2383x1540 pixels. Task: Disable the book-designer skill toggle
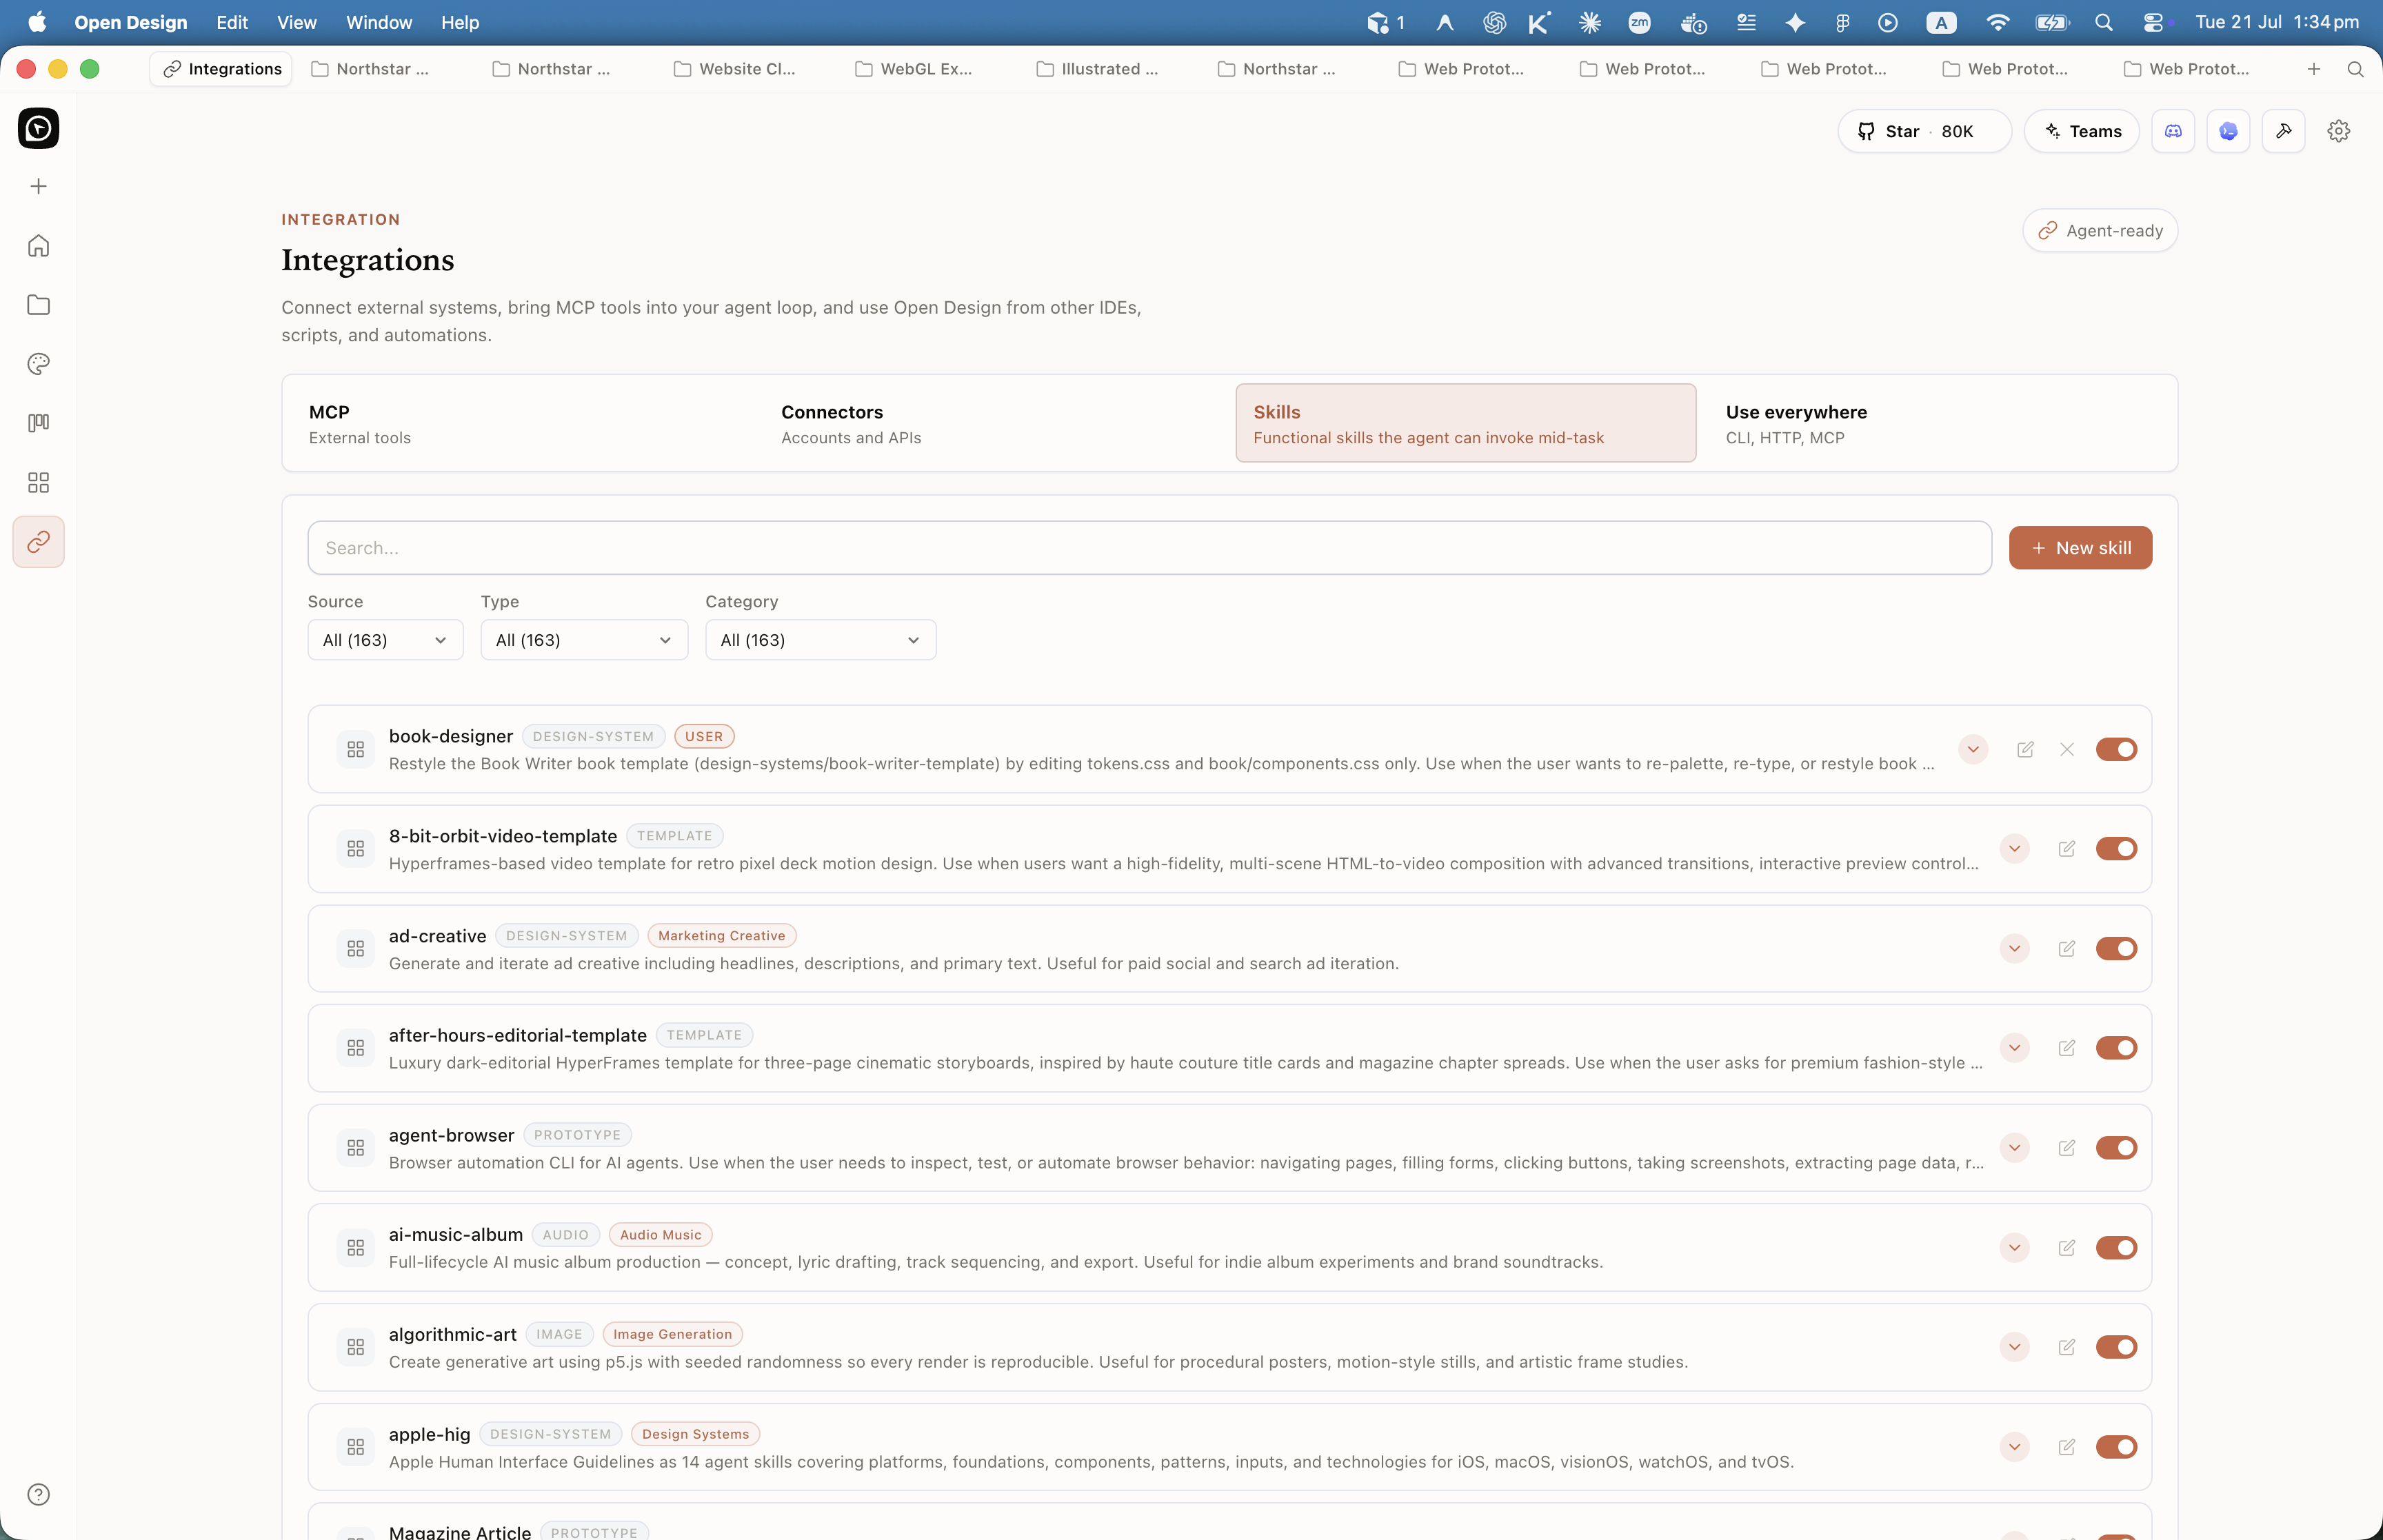(2116, 749)
